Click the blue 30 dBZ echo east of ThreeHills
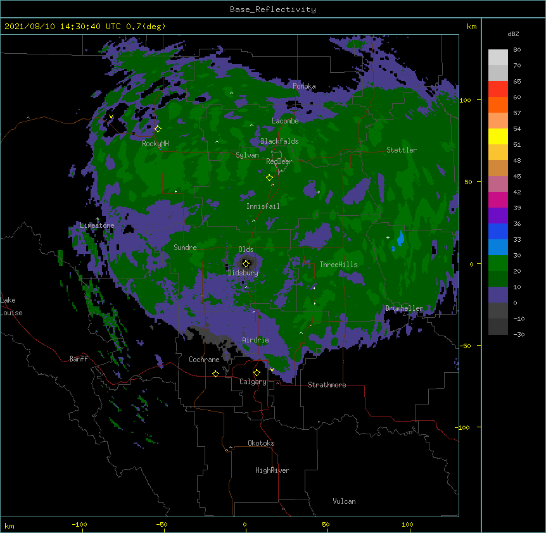Image resolution: width=546 pixels, height=533 pixels. pos(401,238)
